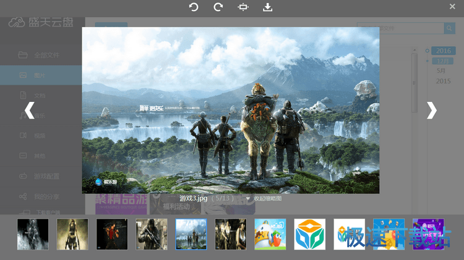Click the scrollbar up arrow
Screen dimensions: 464x260
415,50
